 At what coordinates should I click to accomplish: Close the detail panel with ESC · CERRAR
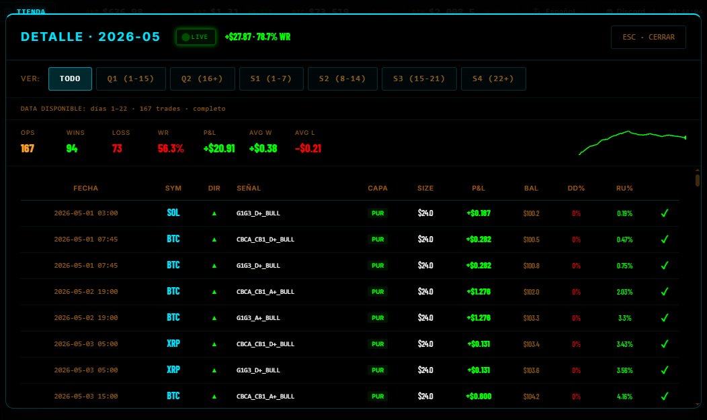tap(649, 37)
